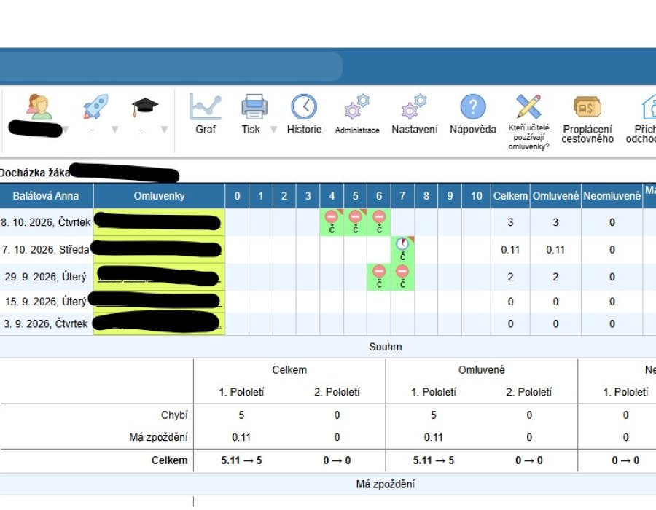Image resolution: width=656 pixels, height=510 pixels.
Task: Expand dropdown arrow next to Tisk
Action: coord(273,130)
